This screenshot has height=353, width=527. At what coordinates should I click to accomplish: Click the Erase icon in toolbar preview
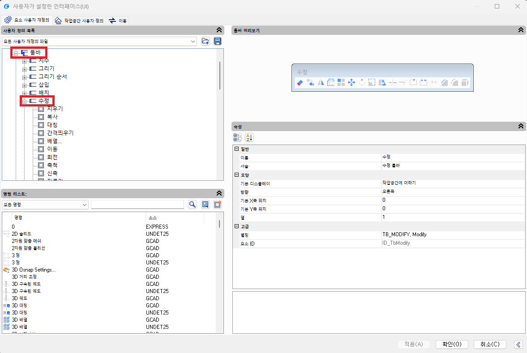(x=300, y=83)
